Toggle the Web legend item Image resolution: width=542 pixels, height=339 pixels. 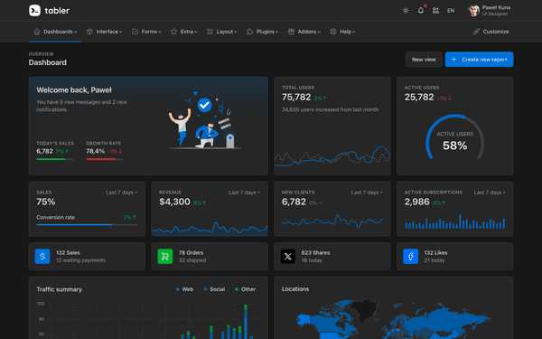point(184,289)
